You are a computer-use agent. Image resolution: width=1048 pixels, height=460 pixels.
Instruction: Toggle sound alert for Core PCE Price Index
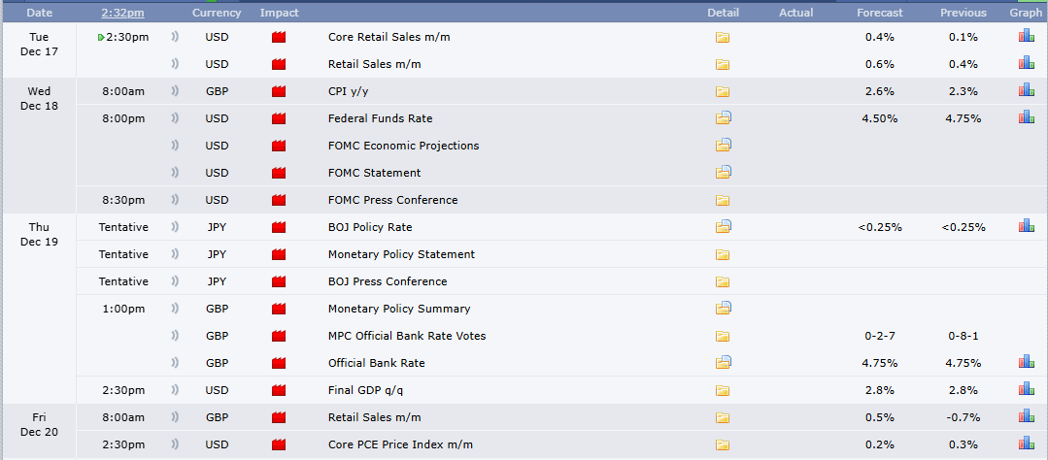(175, 444)
